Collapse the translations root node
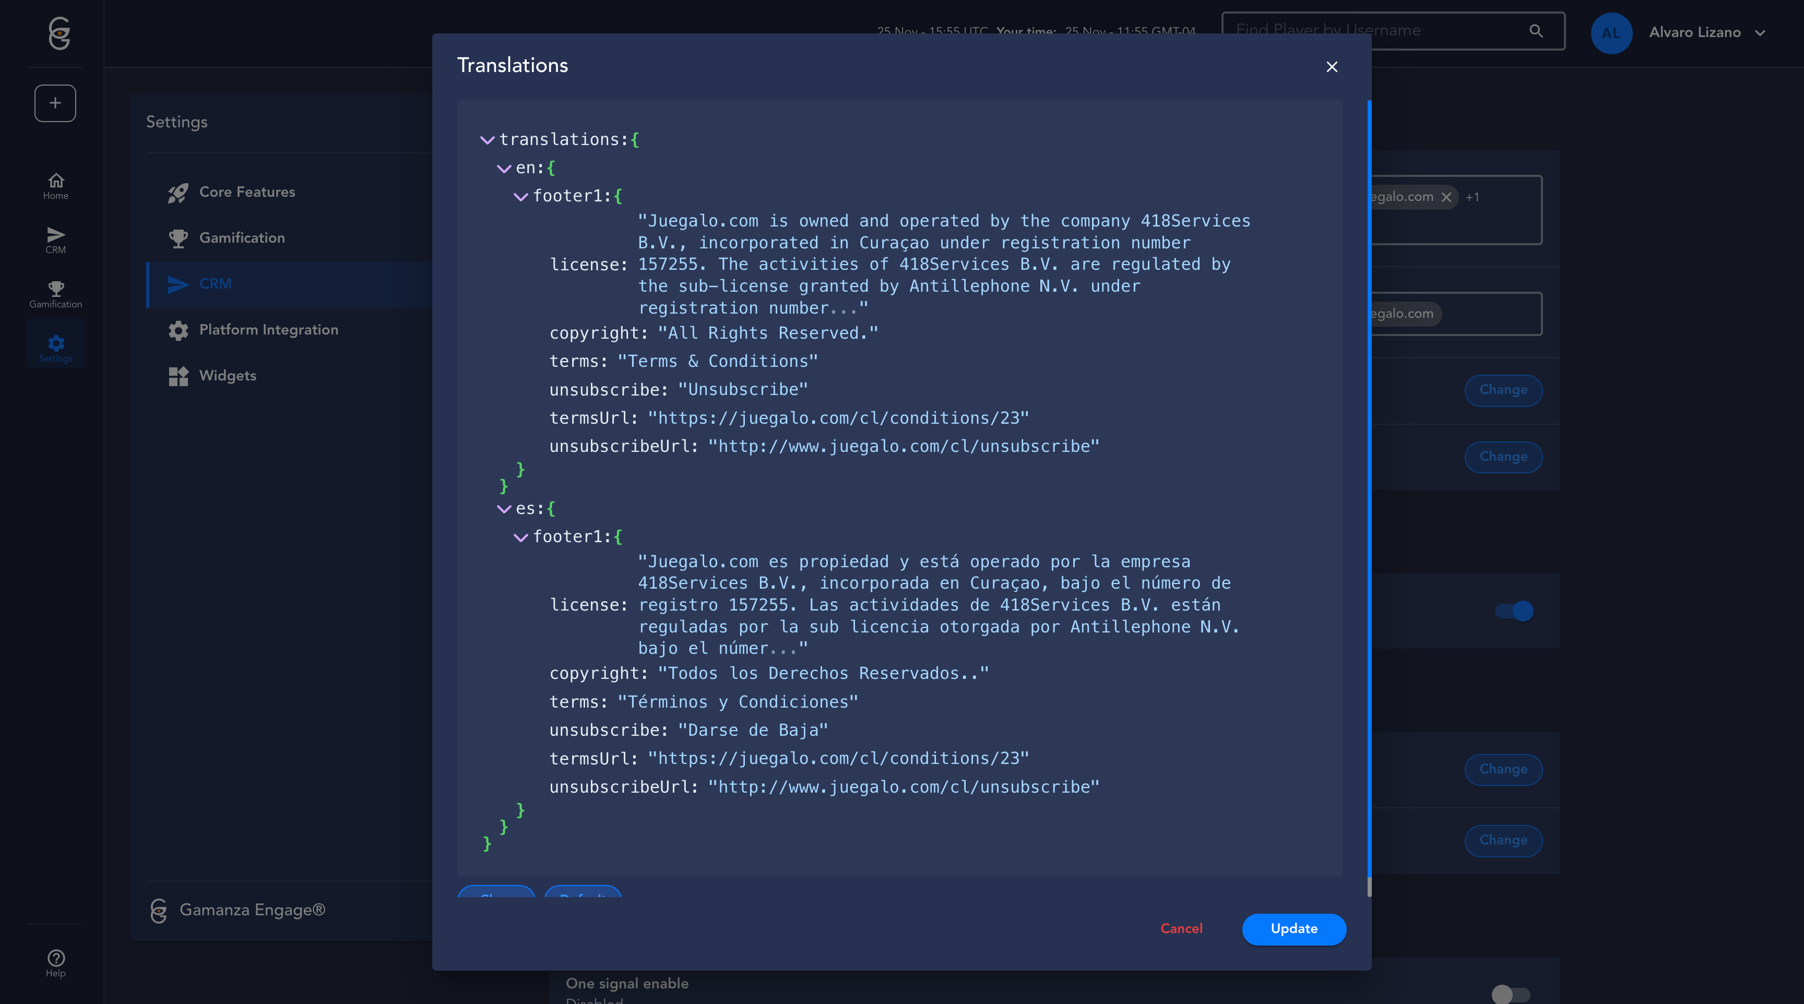Viewport: 1804px width, 1004px height. coord(488,140)
